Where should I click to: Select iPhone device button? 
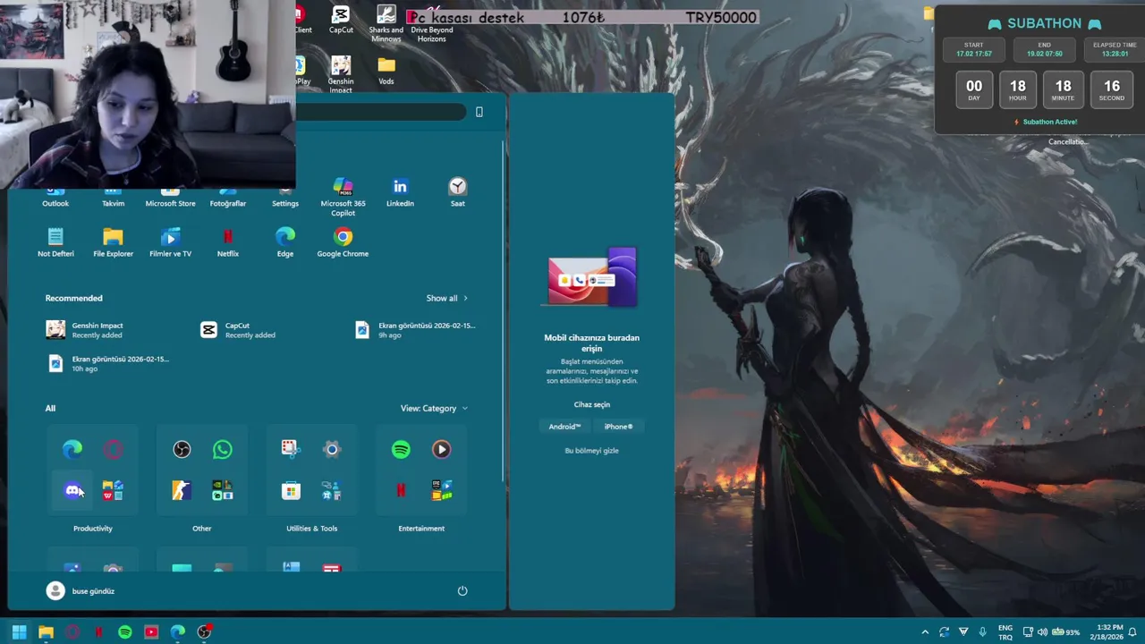point(618,427)
